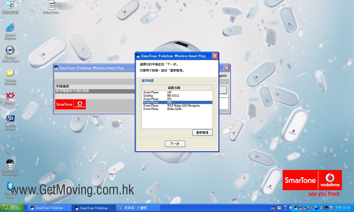
Task: Click the wireless network tray icon
Action: (331, 208)
